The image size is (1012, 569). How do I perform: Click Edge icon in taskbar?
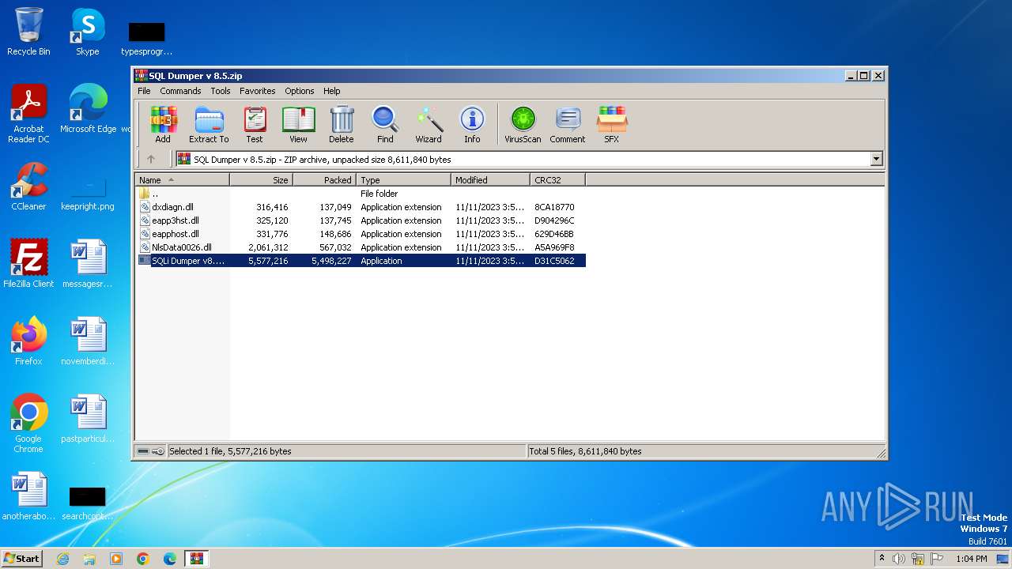click(170, 559)
